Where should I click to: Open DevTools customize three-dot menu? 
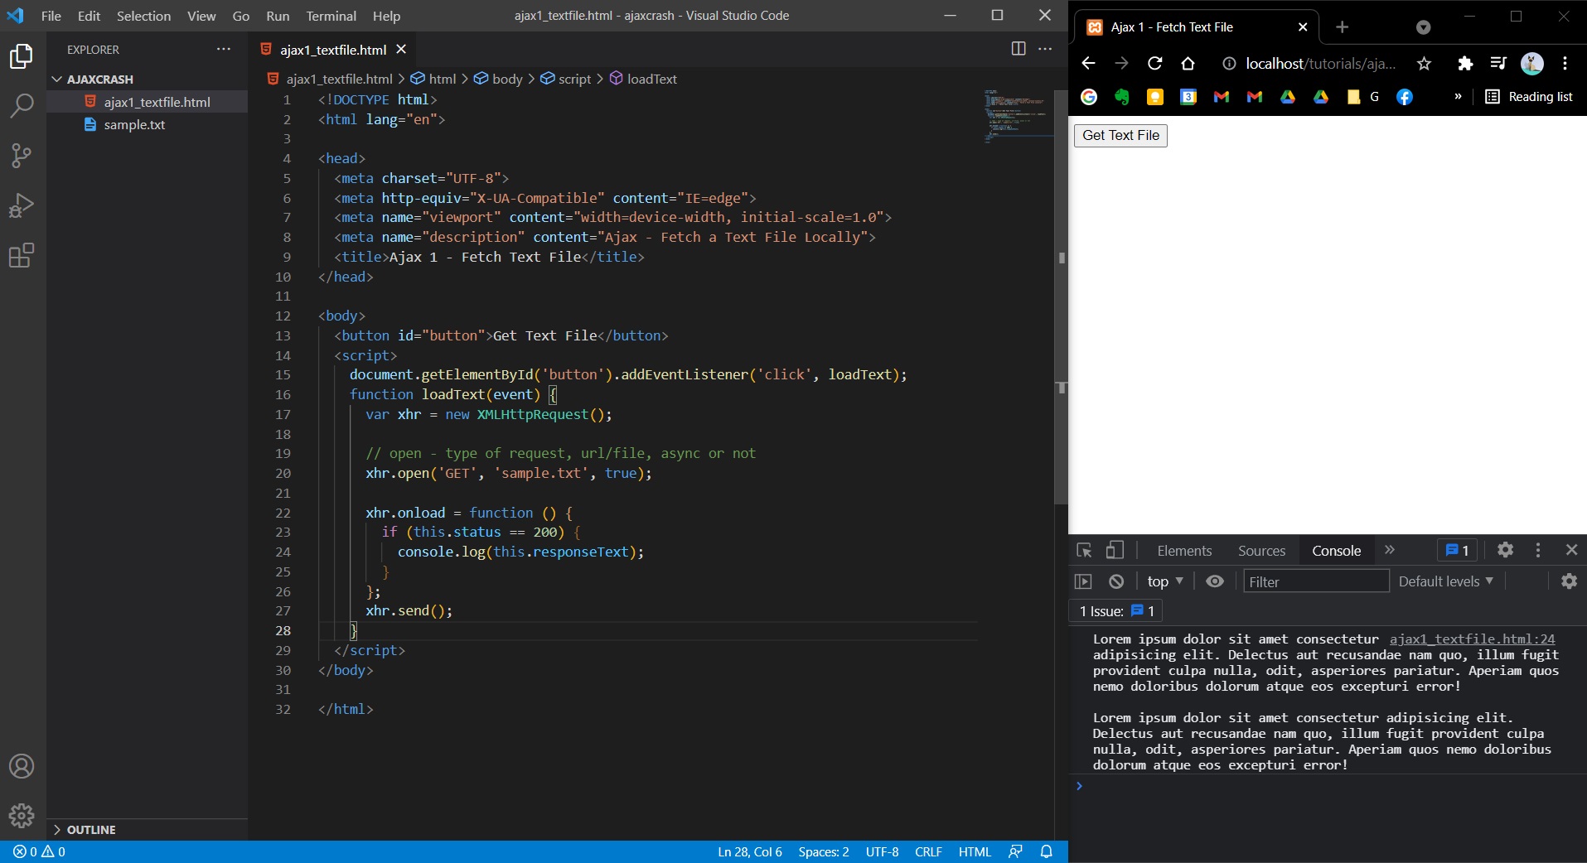(1538, 550)
